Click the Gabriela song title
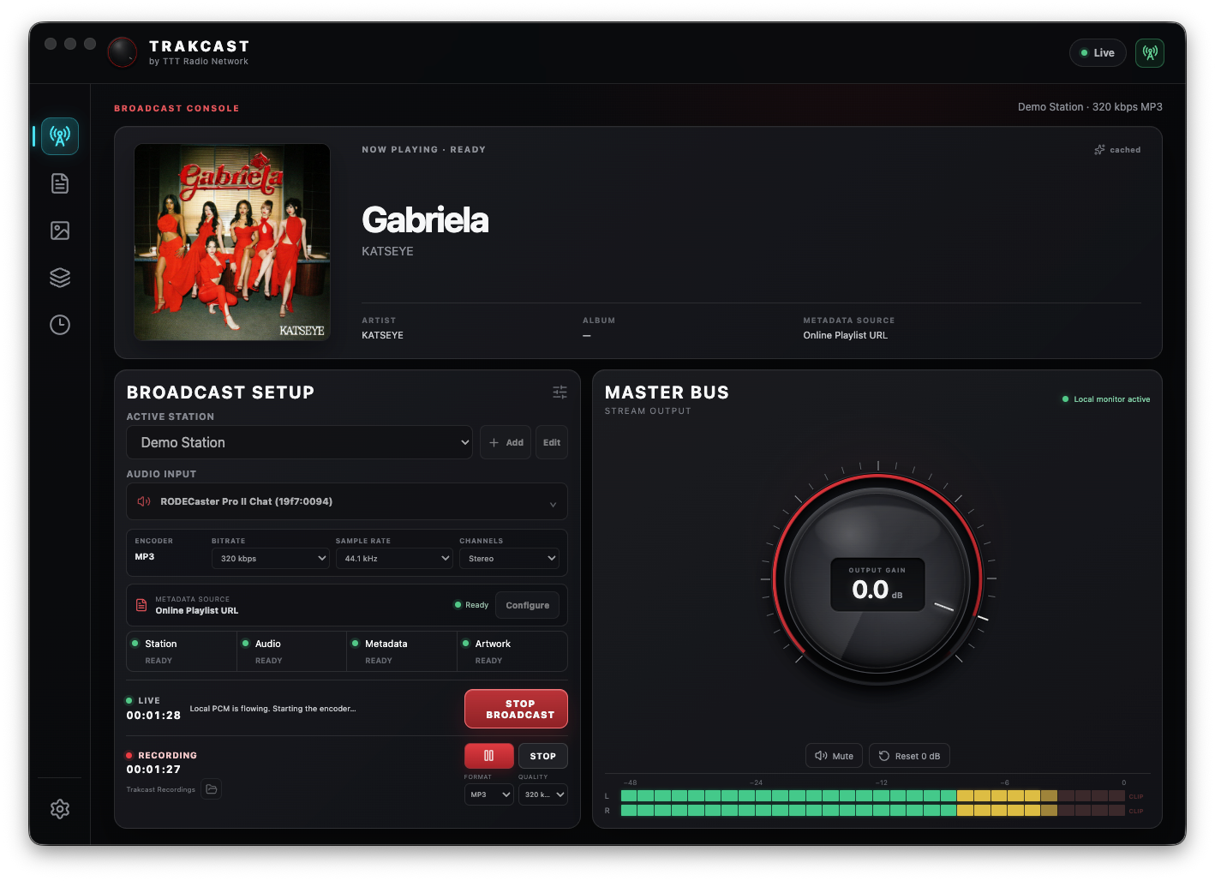 point(425,220)
